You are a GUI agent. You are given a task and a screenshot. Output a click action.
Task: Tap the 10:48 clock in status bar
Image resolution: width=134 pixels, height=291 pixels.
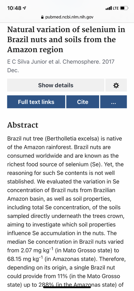pyautogui.click(x=14, y=8)
